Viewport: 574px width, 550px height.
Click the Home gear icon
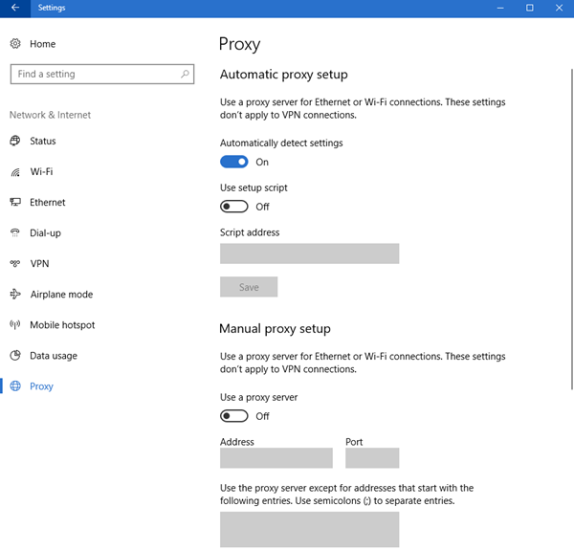click(x=15, y=44)
